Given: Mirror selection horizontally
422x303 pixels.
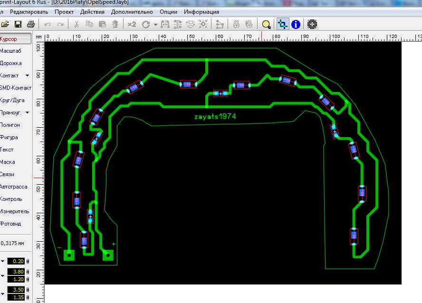Looking at the screenshot, I should click(x=165, y=25).
